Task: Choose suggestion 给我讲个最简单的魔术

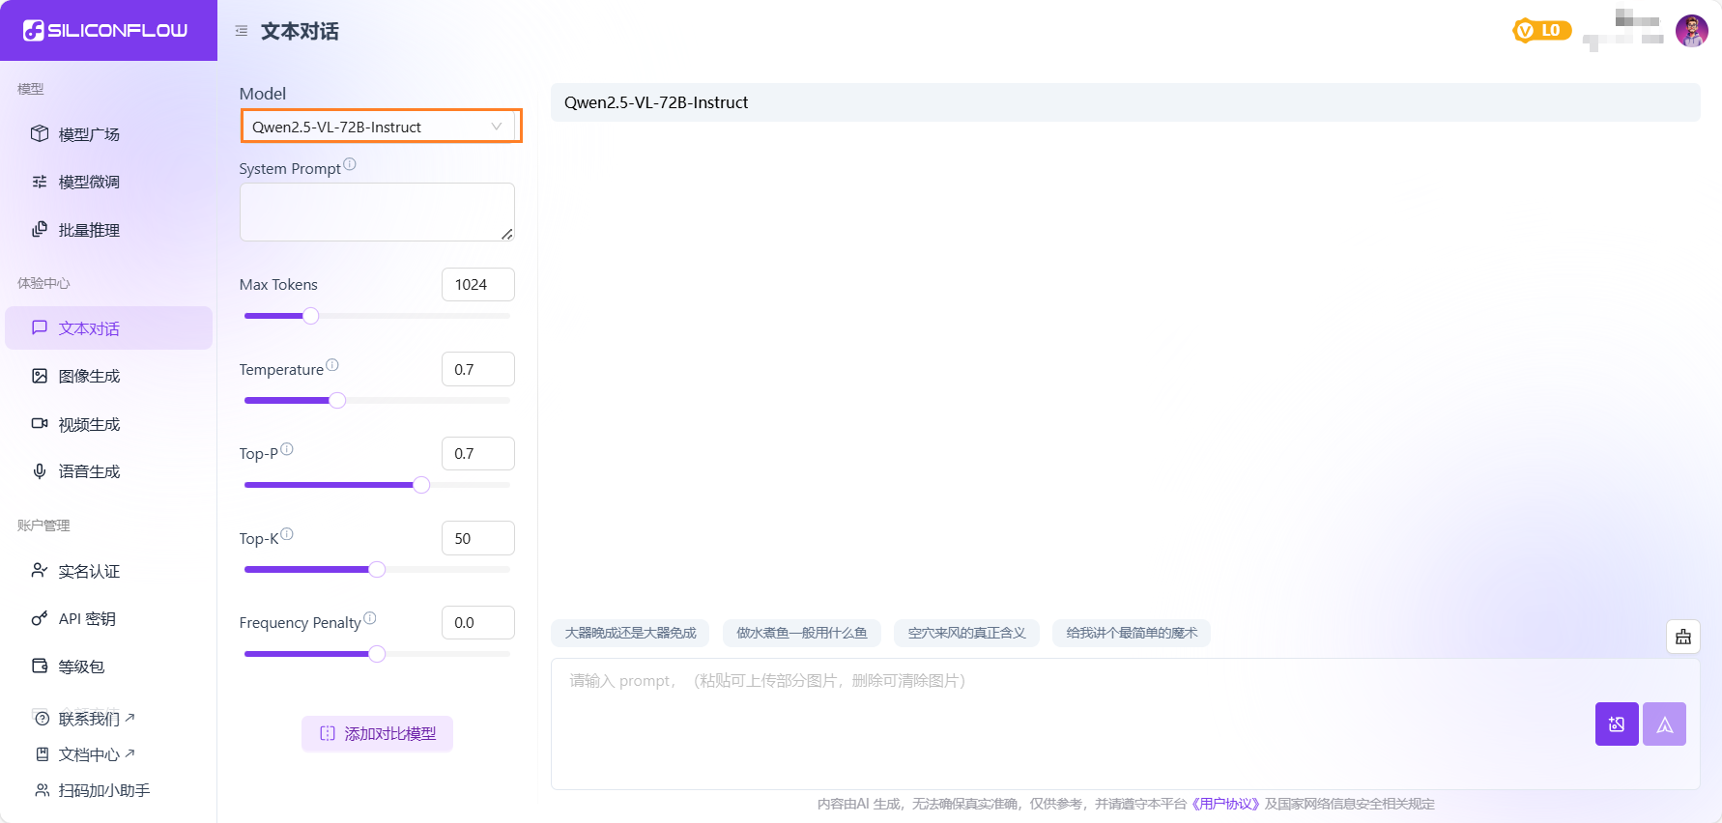Action: (1132, 633)
